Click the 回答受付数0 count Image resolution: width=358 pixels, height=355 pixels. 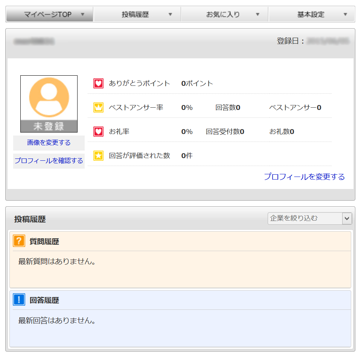(225, 132)
